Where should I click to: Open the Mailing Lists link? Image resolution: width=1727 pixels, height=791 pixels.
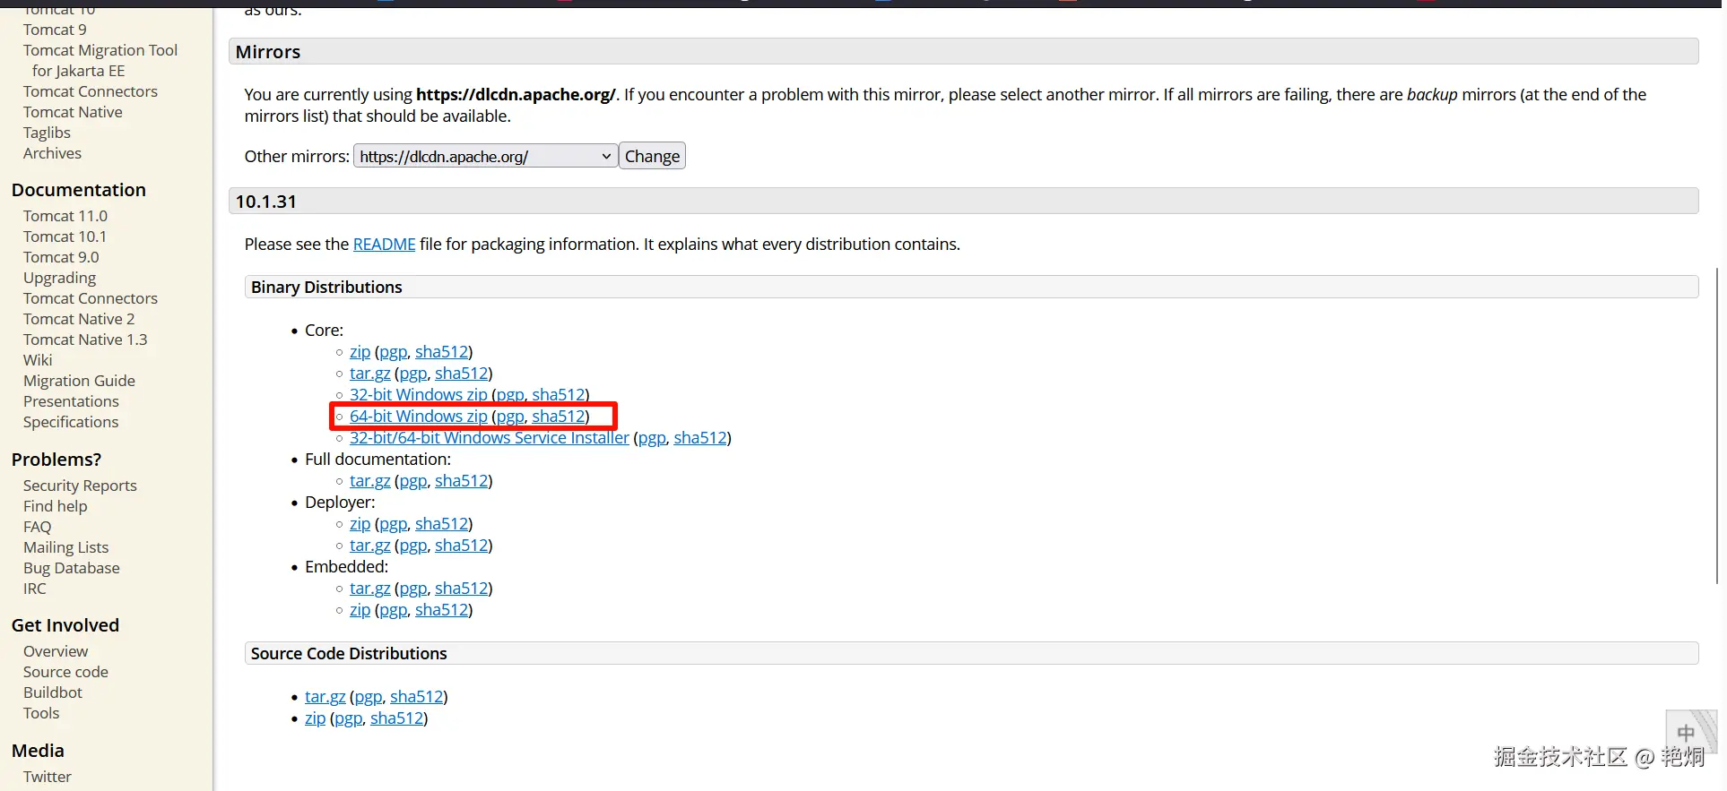click(65, 547)
